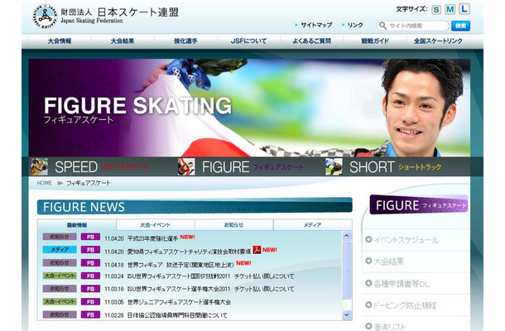Set font size to medium (M)
Screen dimensions: 505x331
450,9
